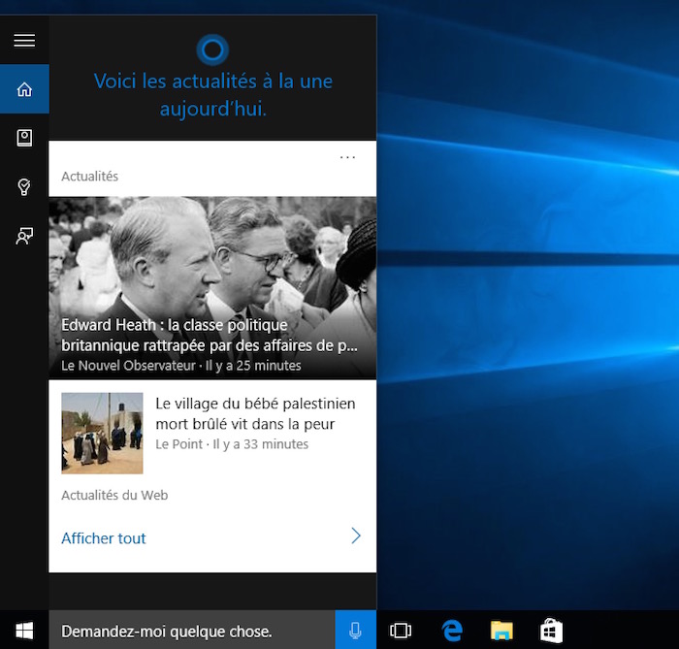The height and width of the screenshot is (649, 679).
Task: Open Reminders via the lightbulb icon
Action: coord(24,186)
